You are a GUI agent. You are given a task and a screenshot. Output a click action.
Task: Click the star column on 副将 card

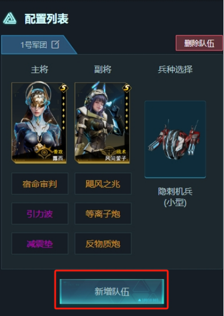click(127, 113)
